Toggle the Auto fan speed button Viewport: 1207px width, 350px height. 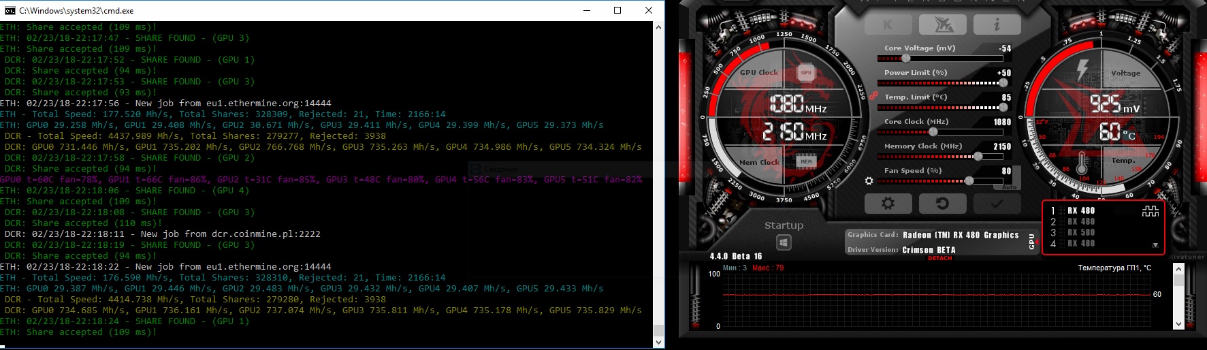1009,187
